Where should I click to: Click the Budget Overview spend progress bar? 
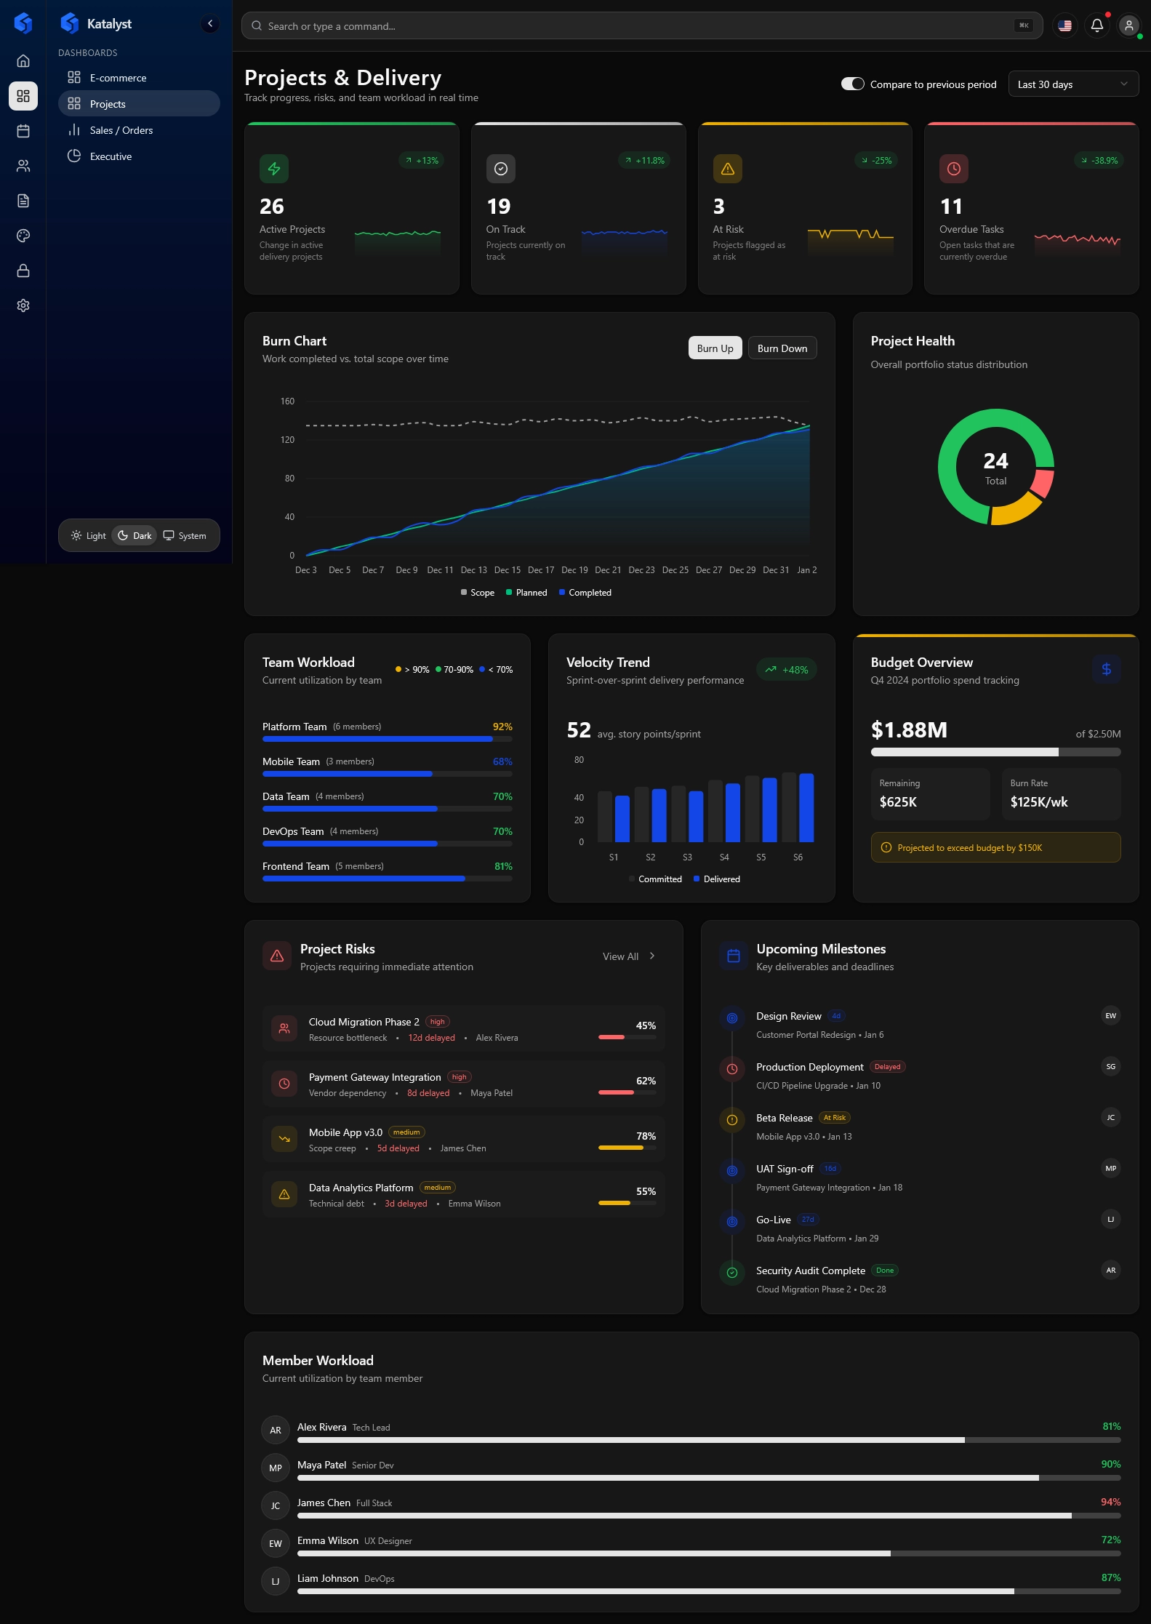[x=995, y=752]
